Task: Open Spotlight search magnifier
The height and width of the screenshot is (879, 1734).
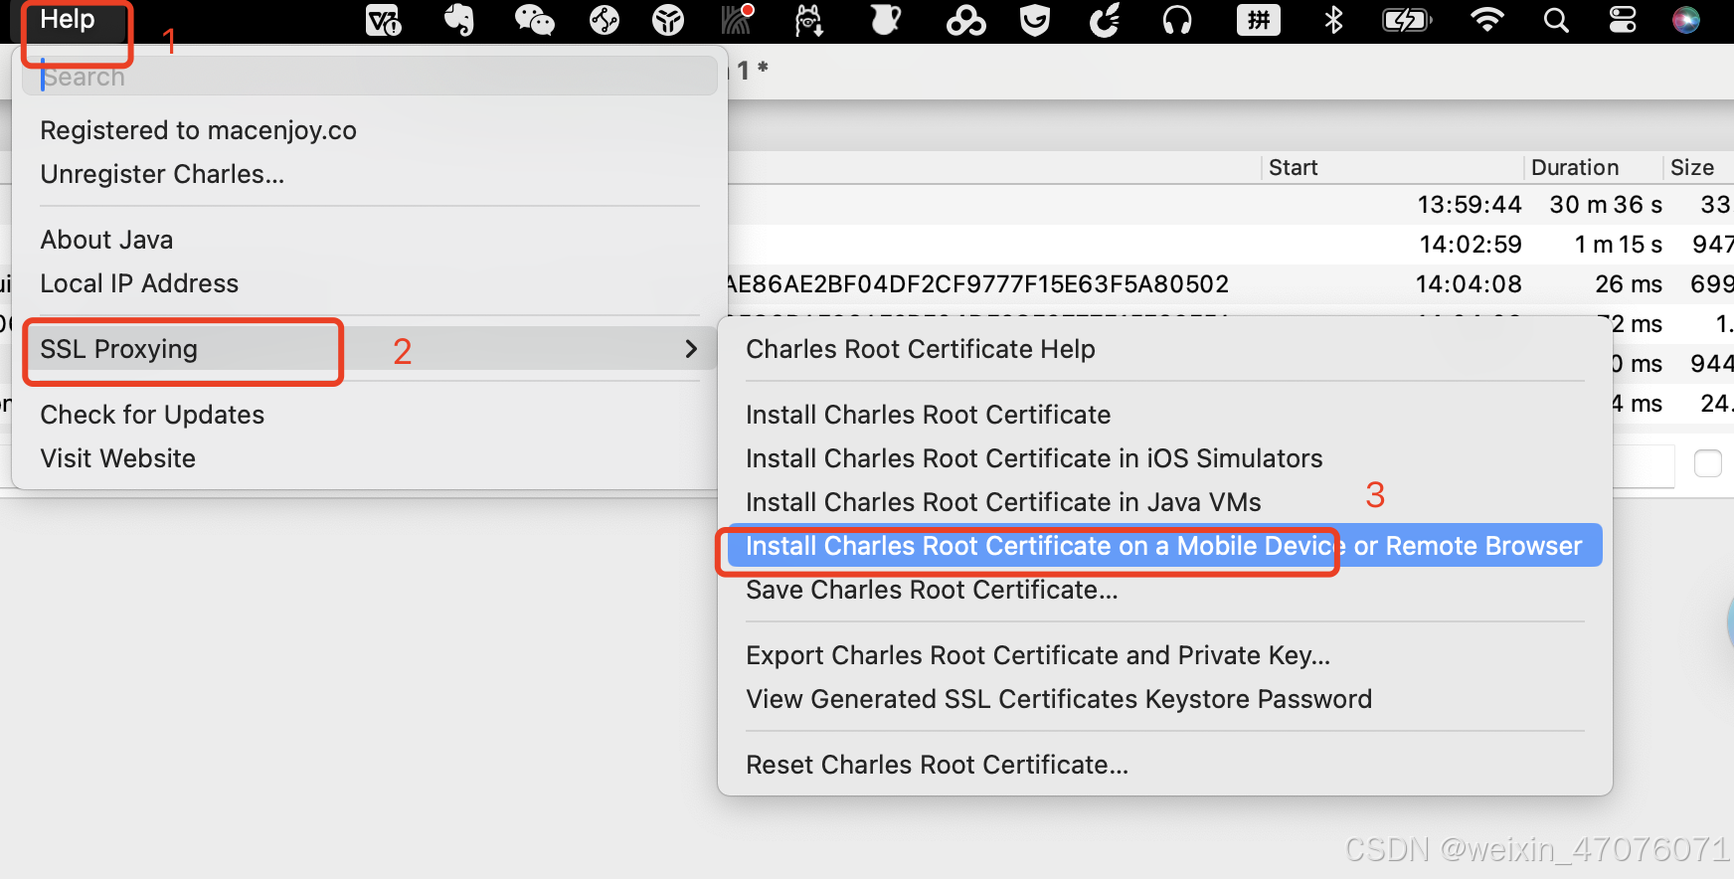Action: point(1556,20)
